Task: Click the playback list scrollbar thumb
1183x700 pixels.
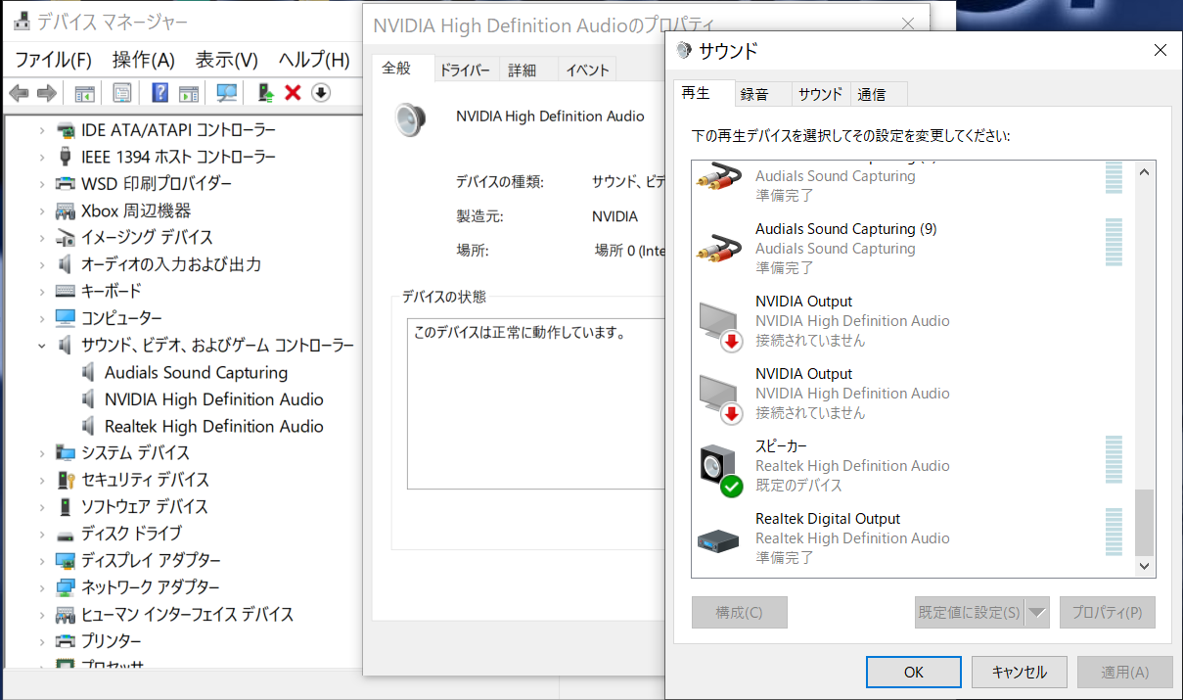Action: pos(1144,523)
